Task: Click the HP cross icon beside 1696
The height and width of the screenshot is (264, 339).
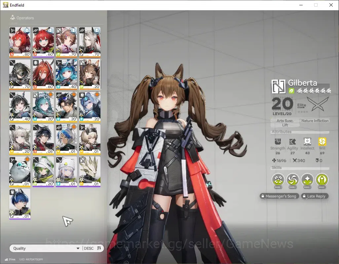Action: point(274,160)
